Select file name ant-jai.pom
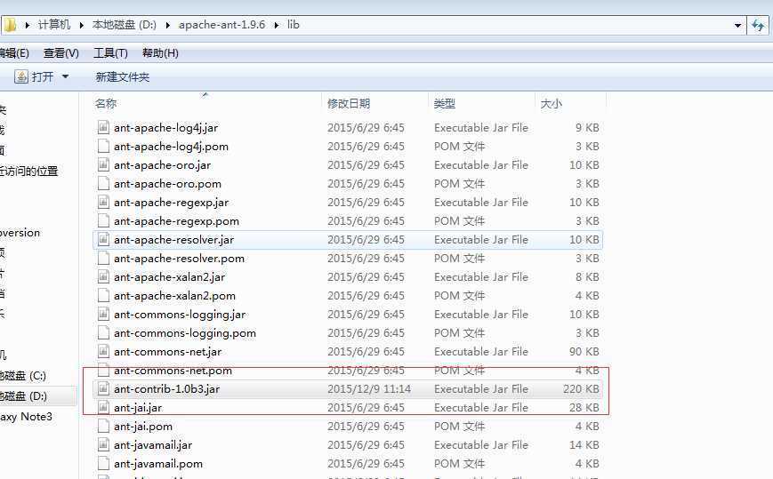 pos(143,427)
